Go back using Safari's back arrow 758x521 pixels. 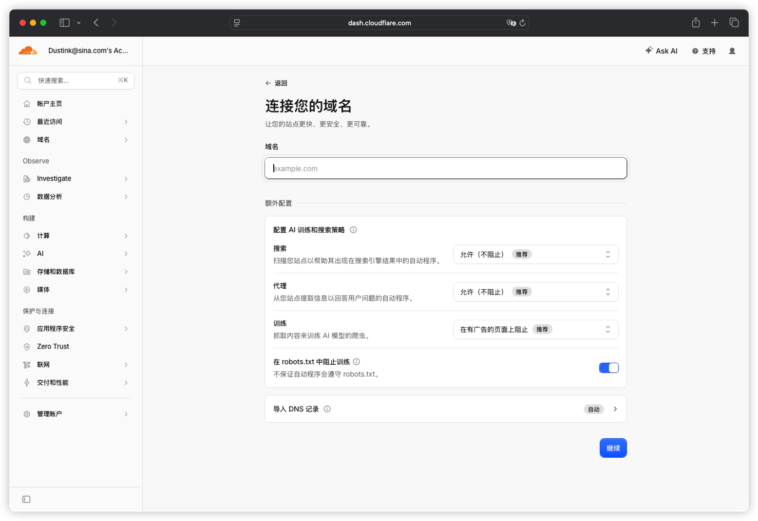click(x=96, y=23)
